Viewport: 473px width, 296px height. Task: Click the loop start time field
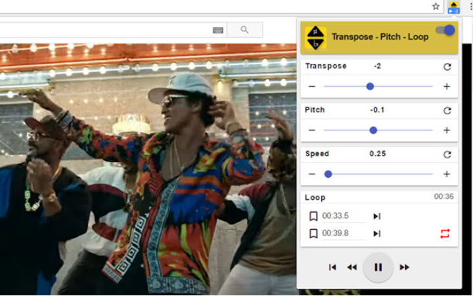[x=342, y=217]
